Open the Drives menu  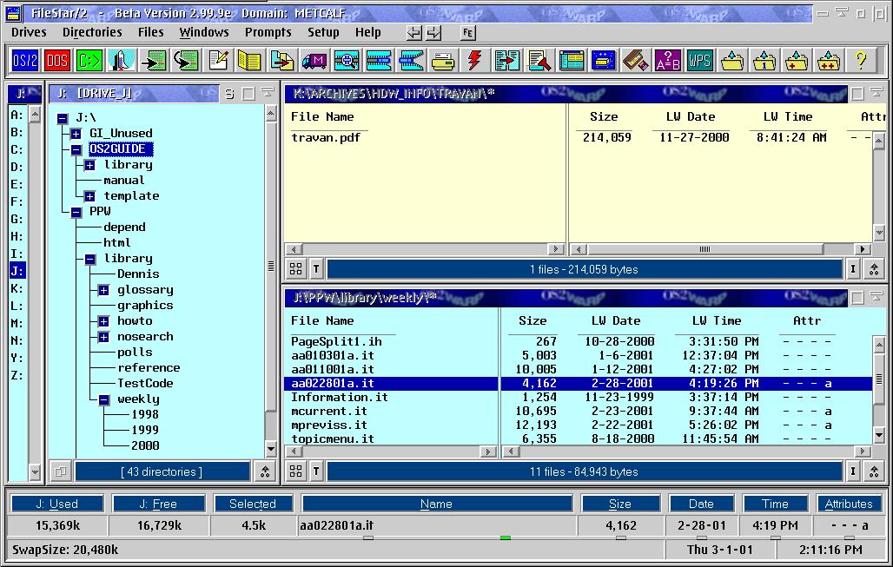(29, 32)
